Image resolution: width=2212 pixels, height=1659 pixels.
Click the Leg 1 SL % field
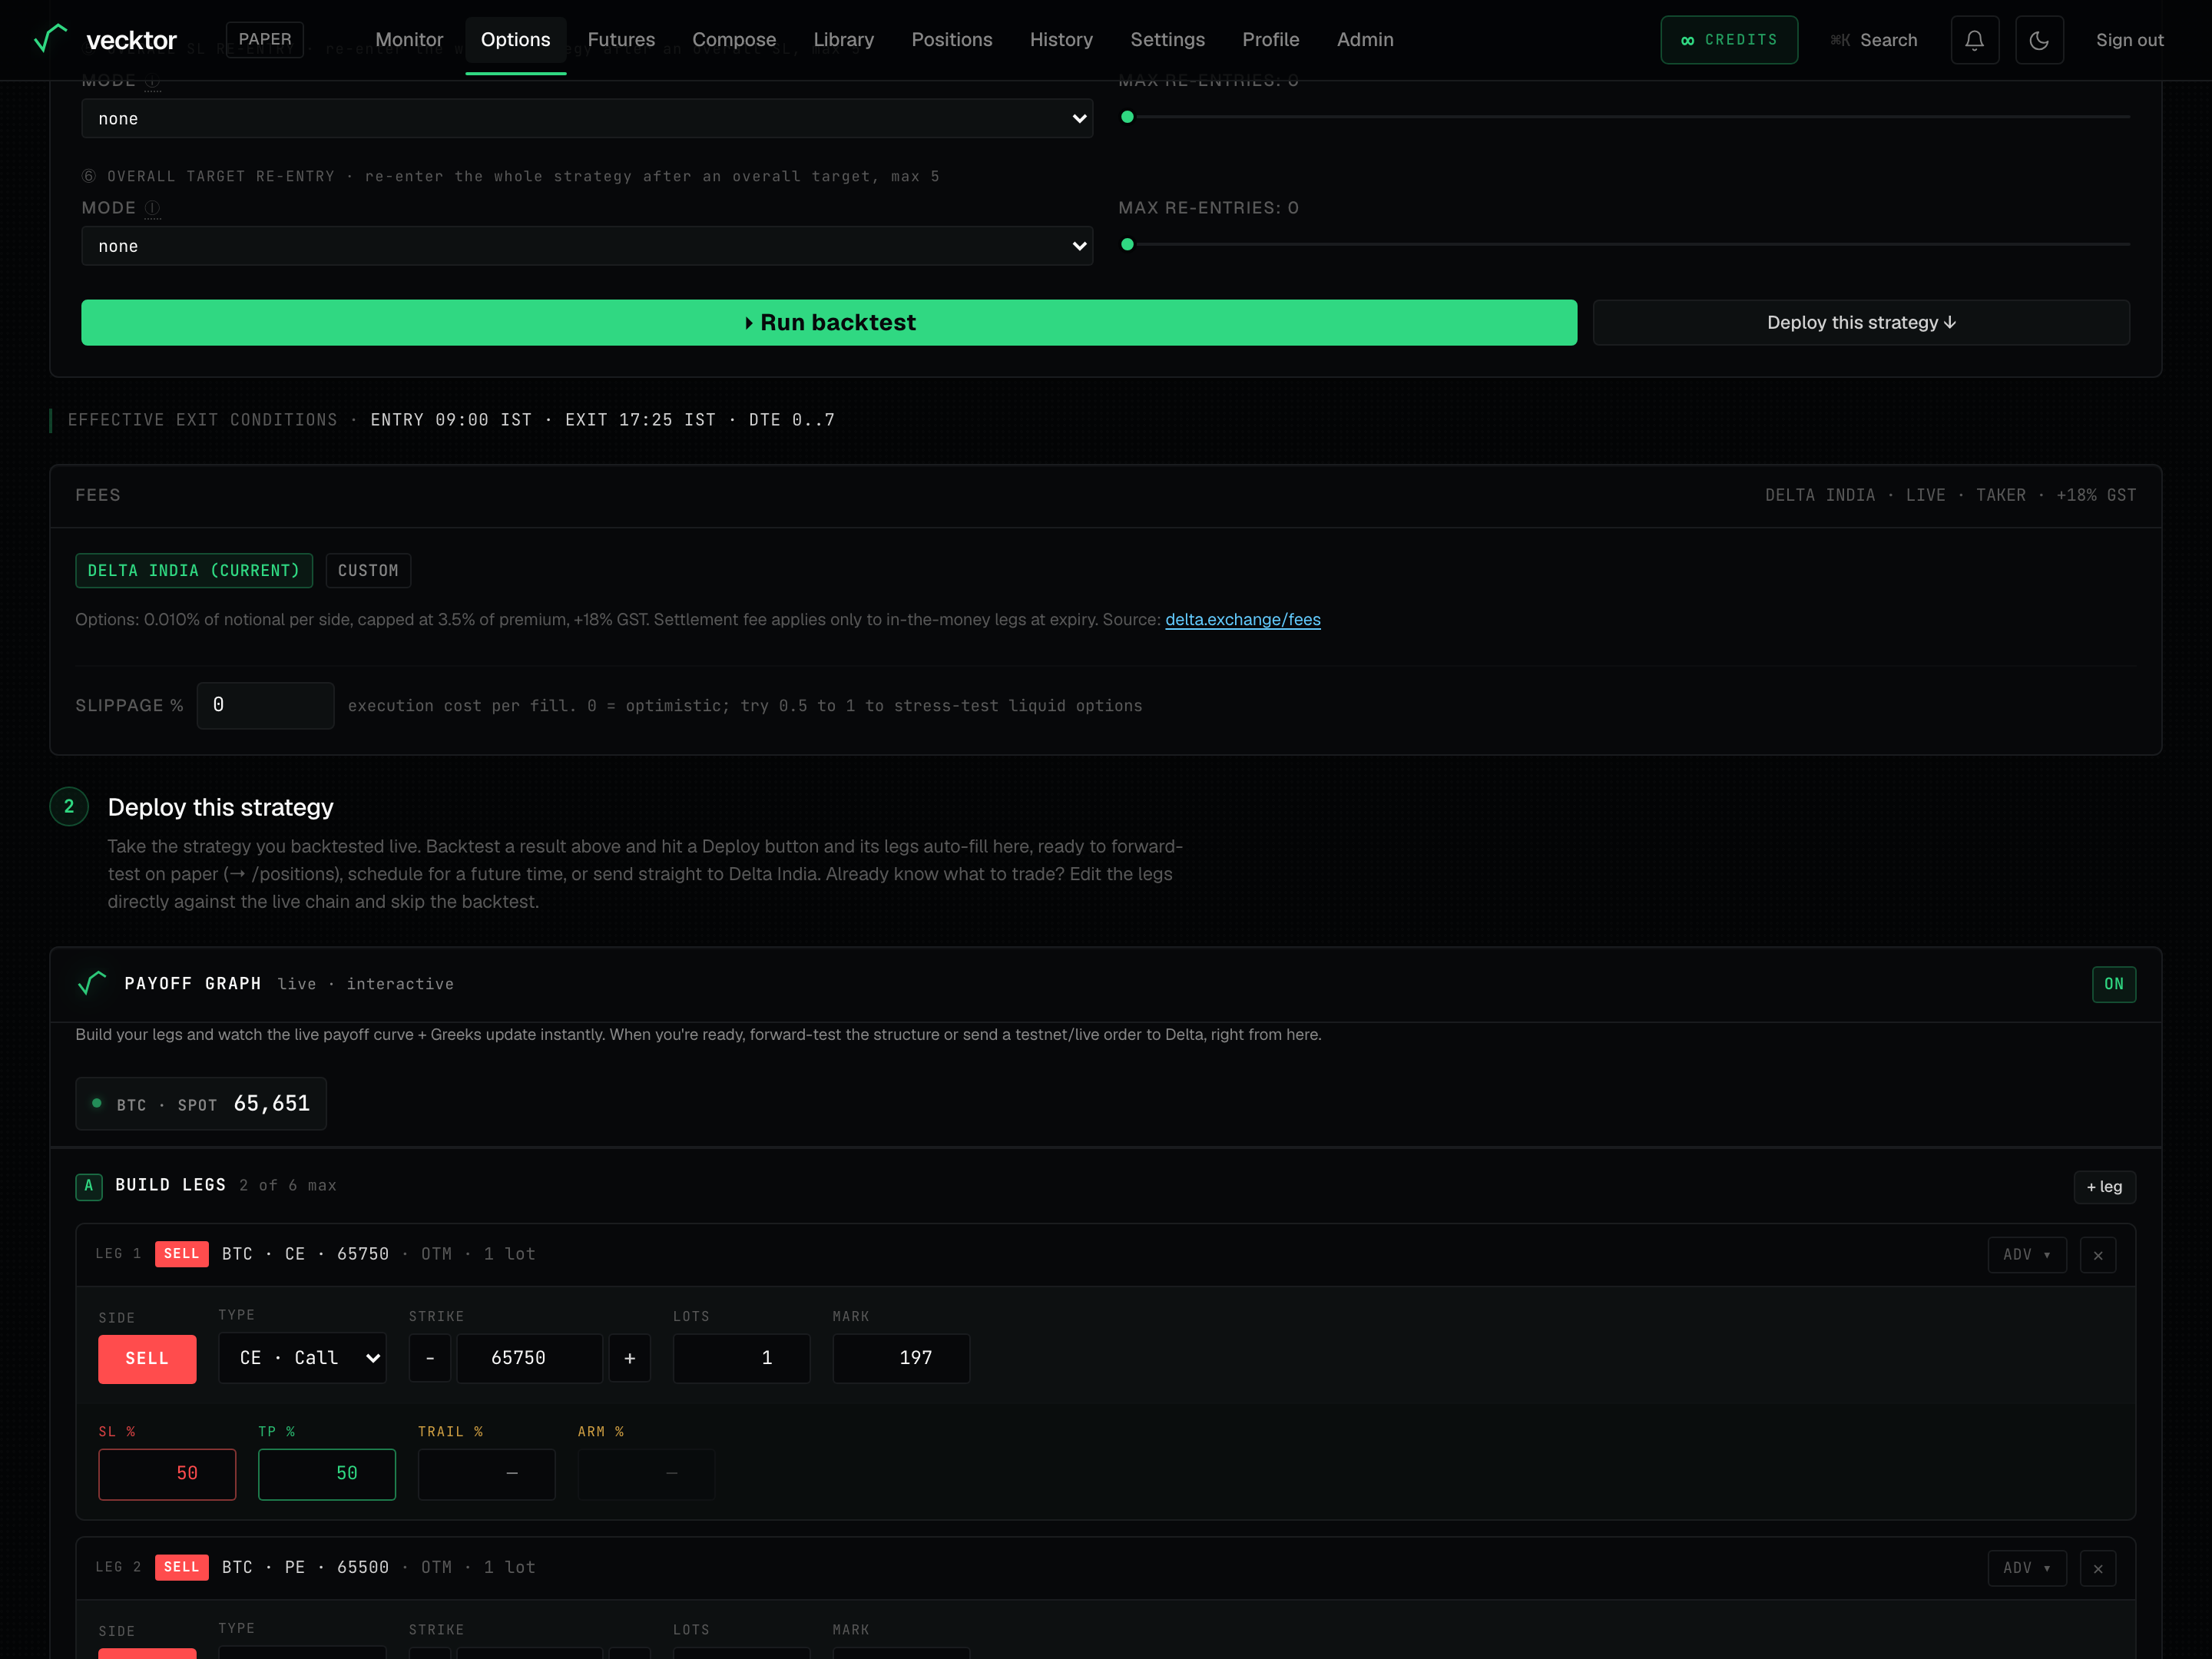pos(167,1474)
